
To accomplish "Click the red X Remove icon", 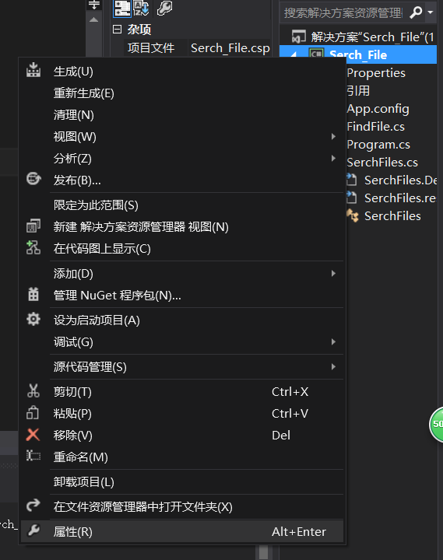I will [x=33, y=434].
